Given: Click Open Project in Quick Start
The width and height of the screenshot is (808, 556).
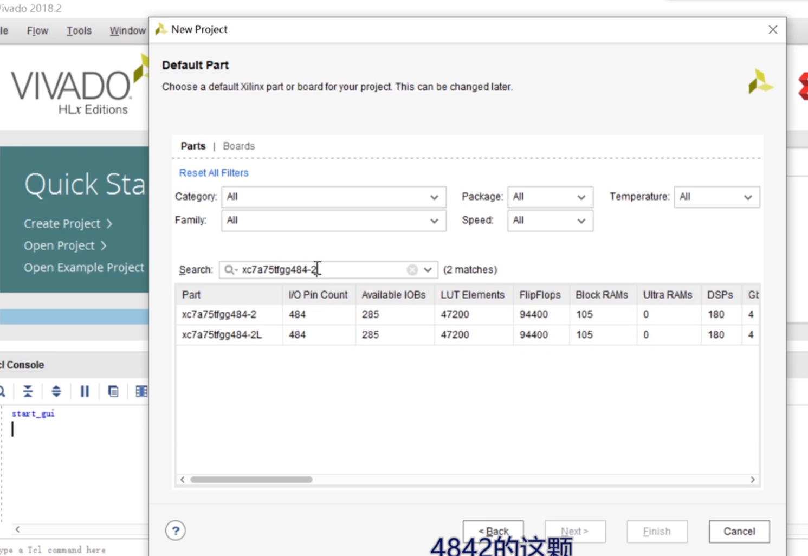Looking at the screenshot, I should pos(65,245).
